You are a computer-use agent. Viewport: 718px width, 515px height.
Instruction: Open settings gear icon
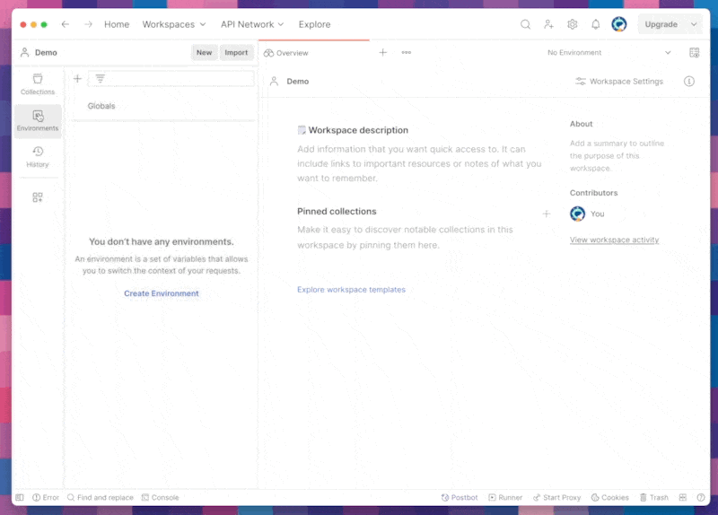[572, 24]
